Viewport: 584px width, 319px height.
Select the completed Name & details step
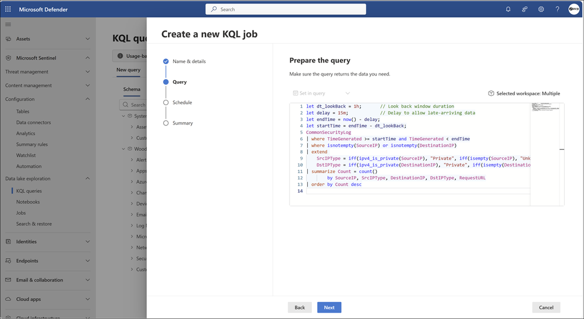point(166,61)
